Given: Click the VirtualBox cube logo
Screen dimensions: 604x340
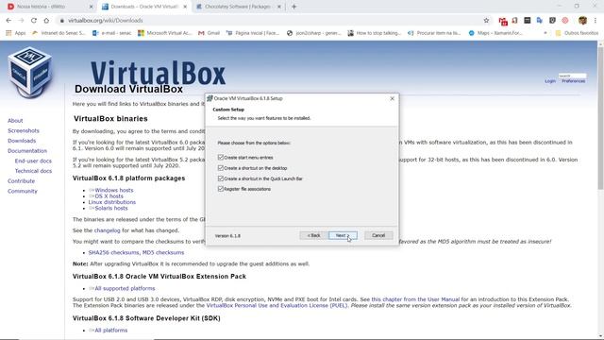Looking at the screenshot, I should [x=30, y=72].
